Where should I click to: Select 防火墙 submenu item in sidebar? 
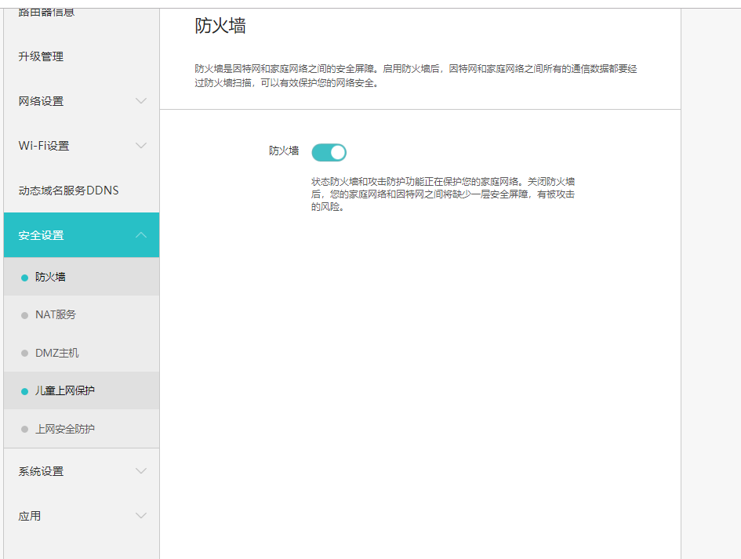click(x=50, y=277)
